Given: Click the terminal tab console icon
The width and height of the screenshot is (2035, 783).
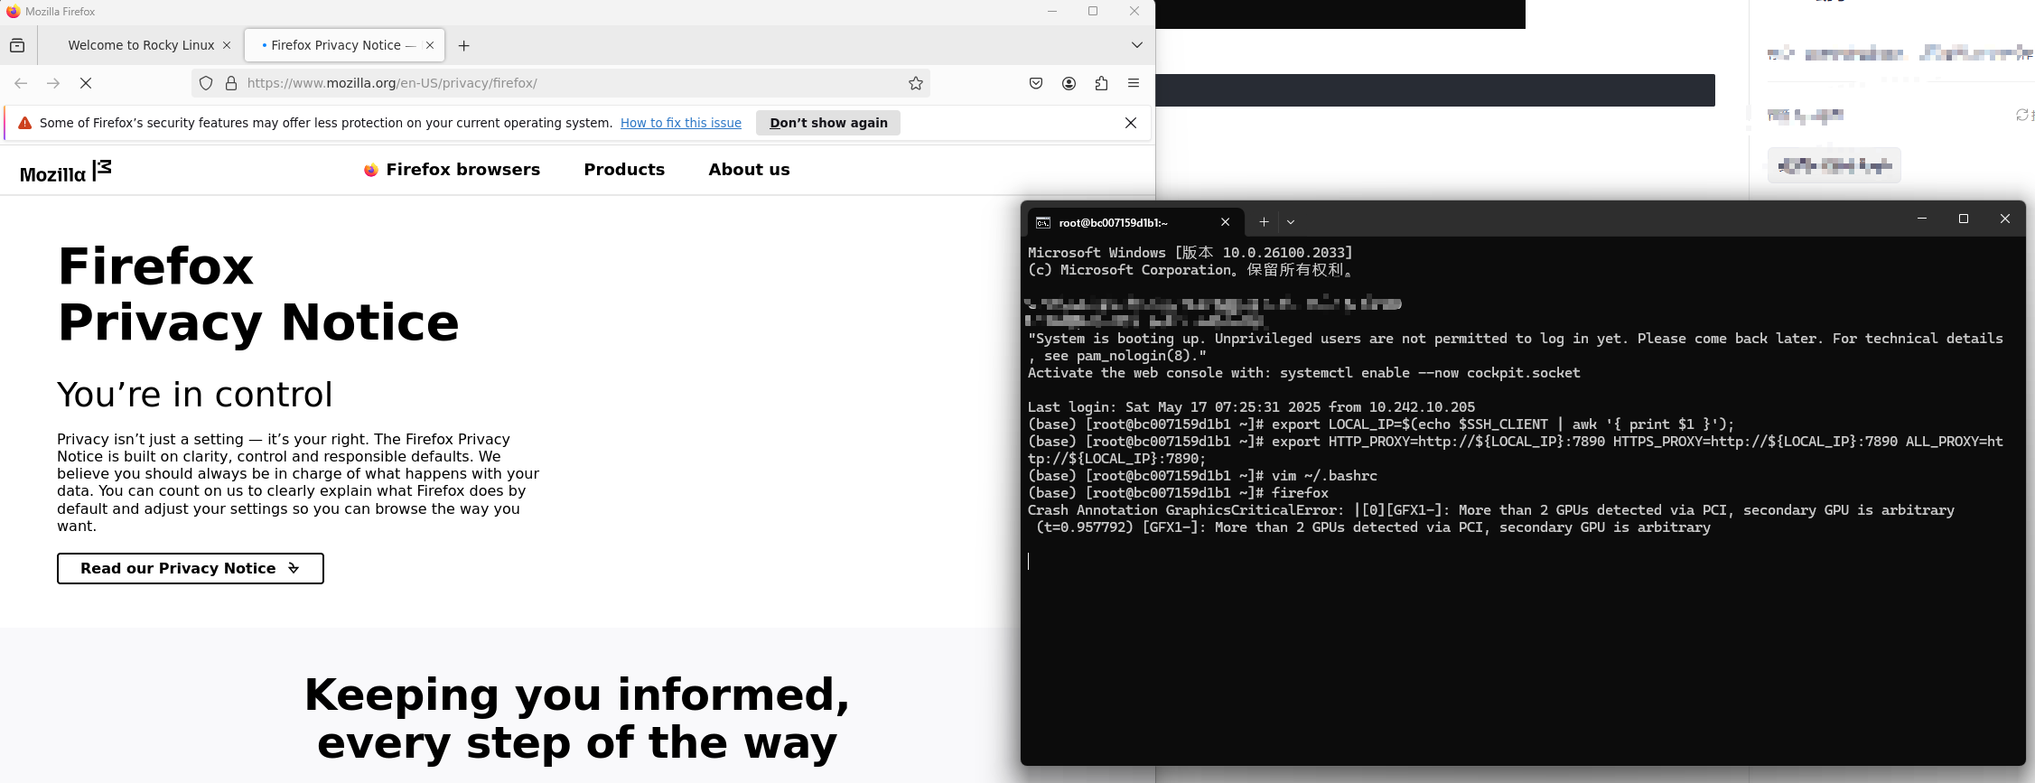Looking at the screenshot, I should point(1043,222).
